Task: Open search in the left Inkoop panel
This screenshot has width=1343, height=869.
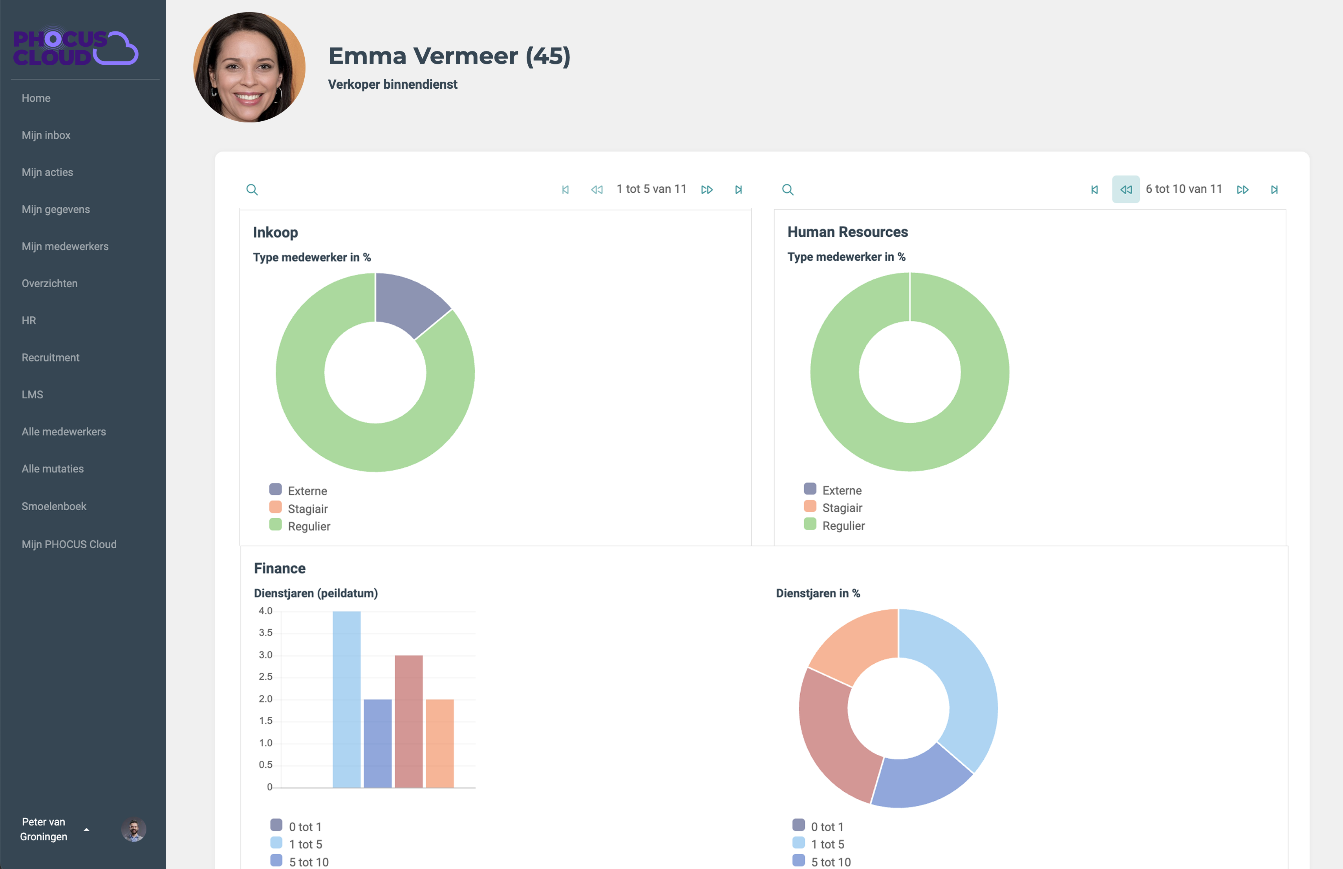Action: point(252,190)
